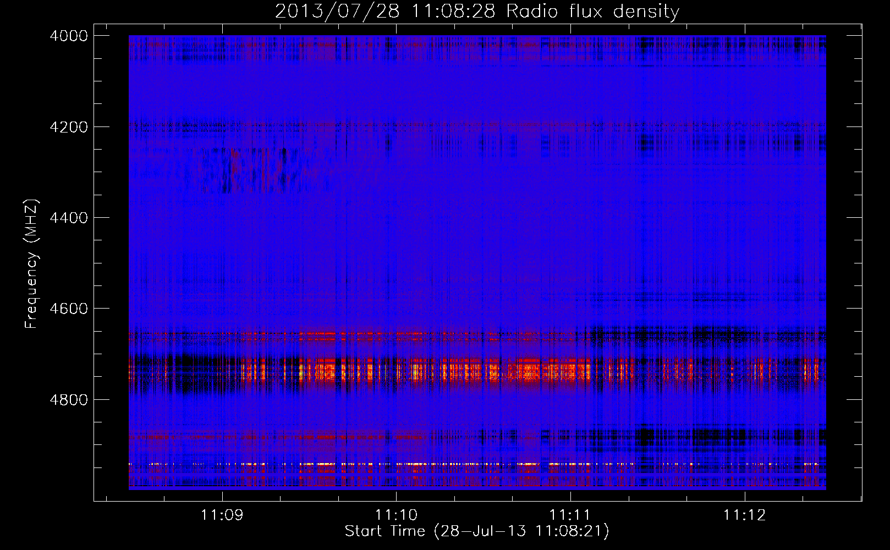This screenshot has height=550, width=890.
Task: Click the 11:10 time axis label
Action: point(397,515)
